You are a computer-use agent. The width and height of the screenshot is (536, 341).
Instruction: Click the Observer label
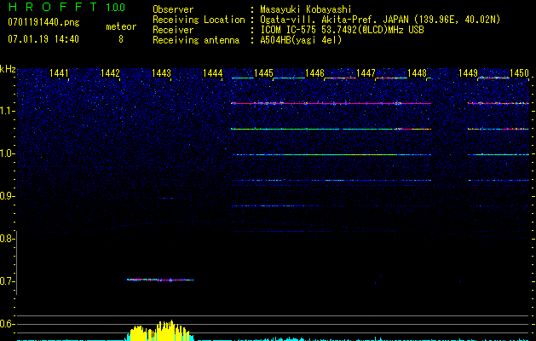(x=173, y=9)
